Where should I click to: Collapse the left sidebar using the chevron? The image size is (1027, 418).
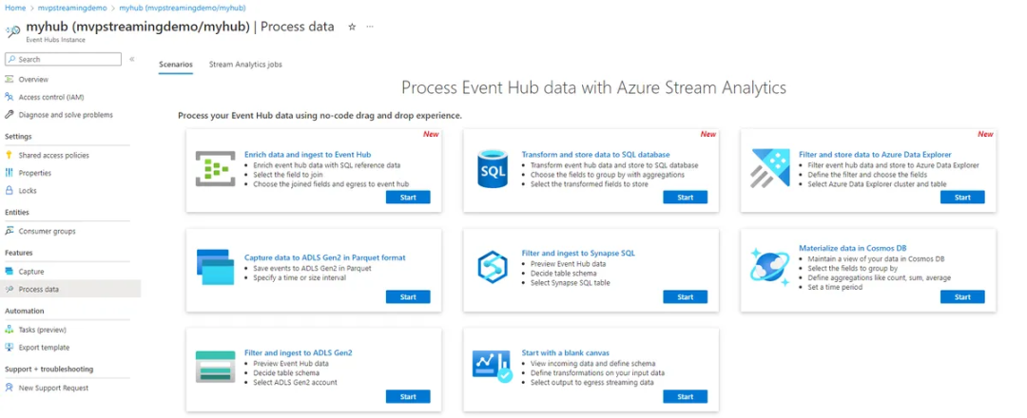coord(132,59)
